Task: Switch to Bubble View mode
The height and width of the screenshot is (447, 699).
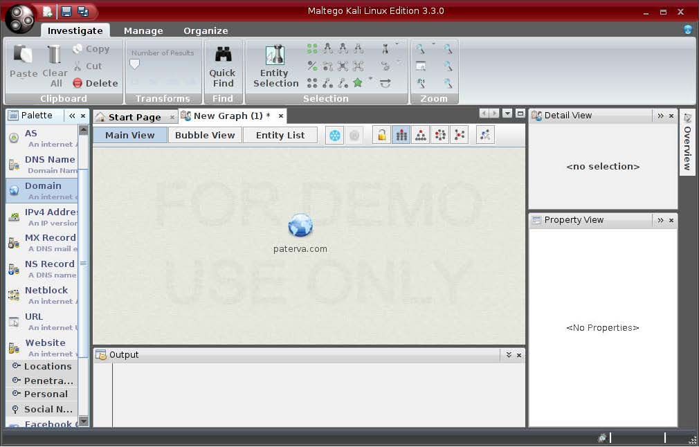Action: pos(205,135)
